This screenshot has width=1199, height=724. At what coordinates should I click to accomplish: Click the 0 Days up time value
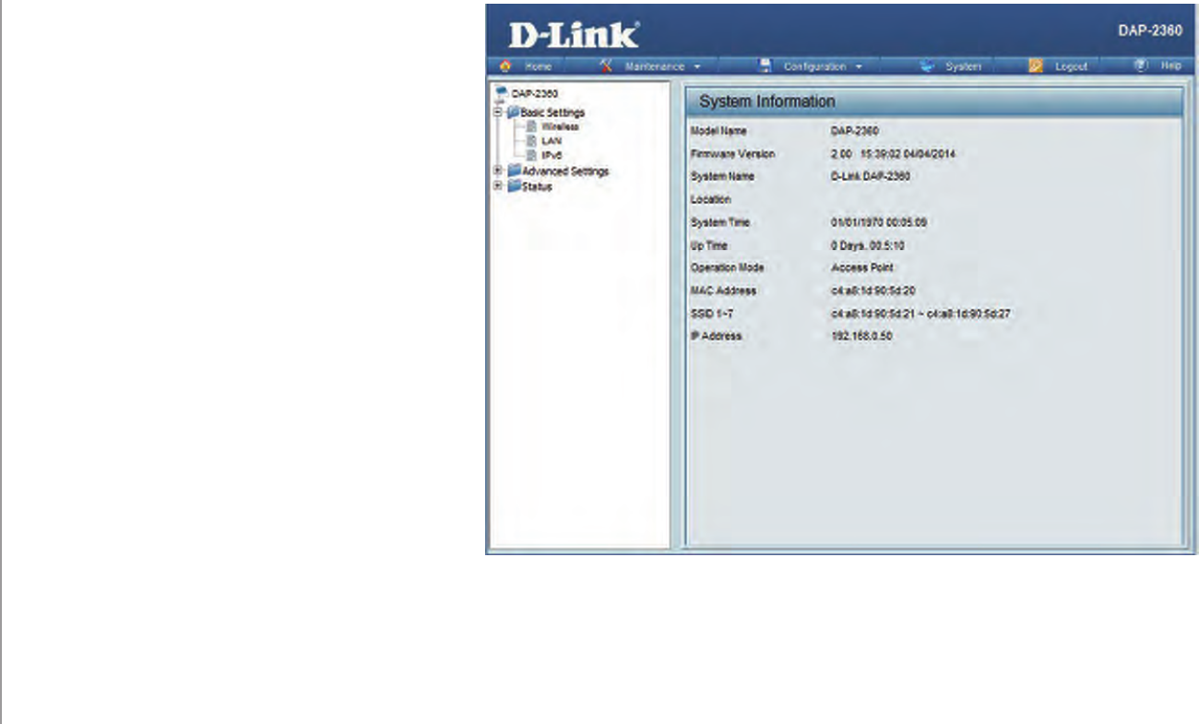pos(867,245)
